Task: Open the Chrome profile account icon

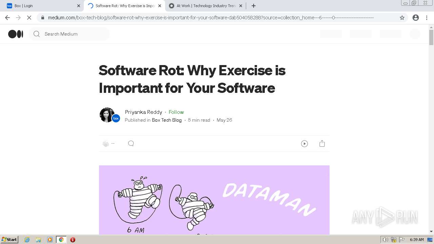Action: (416, 18)
